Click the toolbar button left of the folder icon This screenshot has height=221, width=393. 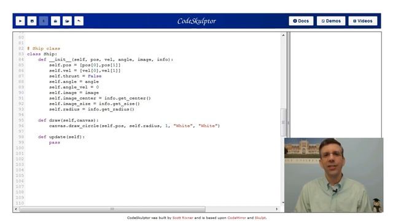(55, 21)
